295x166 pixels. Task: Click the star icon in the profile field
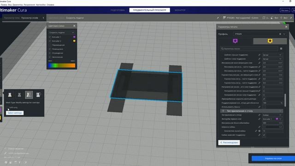[280, 34]
